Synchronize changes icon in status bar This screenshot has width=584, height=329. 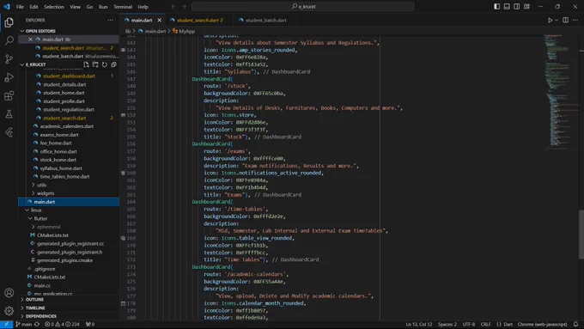[x=37, y=324]
